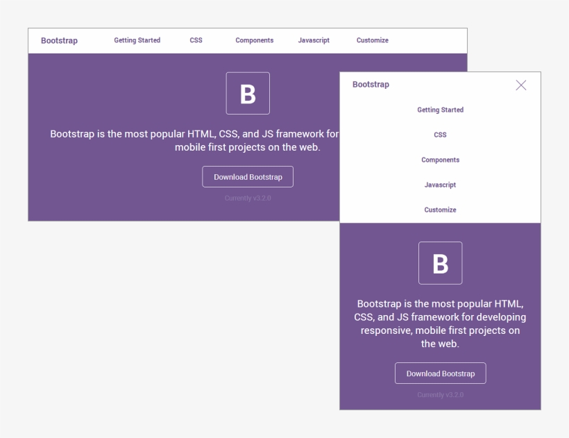
Task: Click the Currently v3.2.0 version label
Action: click(248, 197)
